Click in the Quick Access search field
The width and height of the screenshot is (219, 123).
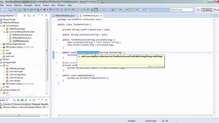coord(181,10)
